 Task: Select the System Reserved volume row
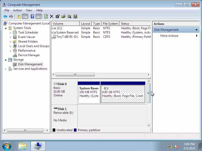pyautogui.click(x=101, y=32)
